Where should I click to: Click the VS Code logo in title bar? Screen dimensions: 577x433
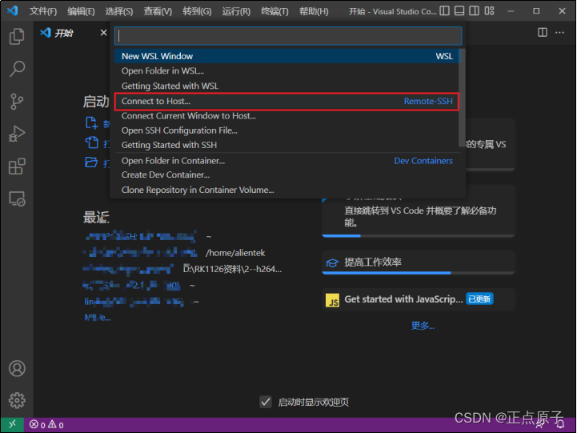pyautogui.click(x=13, y=10)
